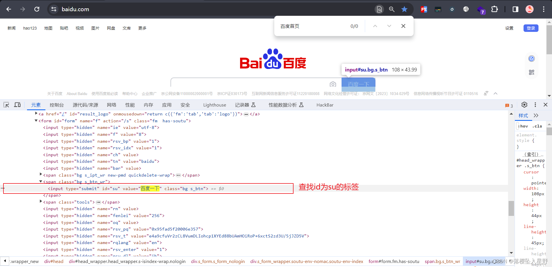Toggle the browser side panel

pyautogui.click(x=515, y=9)
